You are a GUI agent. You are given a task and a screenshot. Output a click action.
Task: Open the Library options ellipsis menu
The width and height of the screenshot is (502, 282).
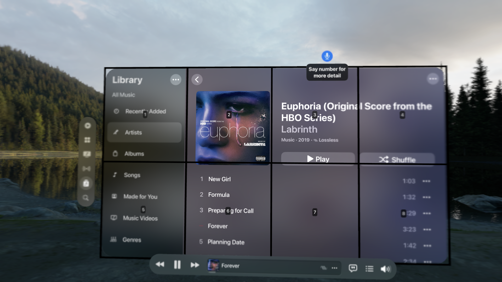[x=175, y=80]
